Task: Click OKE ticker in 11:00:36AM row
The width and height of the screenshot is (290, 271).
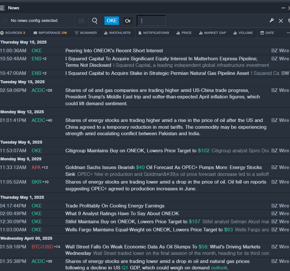Action: [37, 51]
